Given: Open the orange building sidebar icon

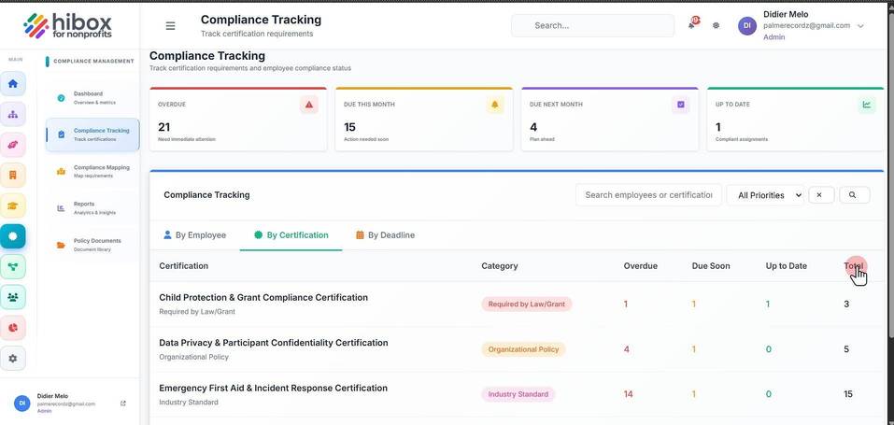Looking at the screenshot, I should click(12, 175).
